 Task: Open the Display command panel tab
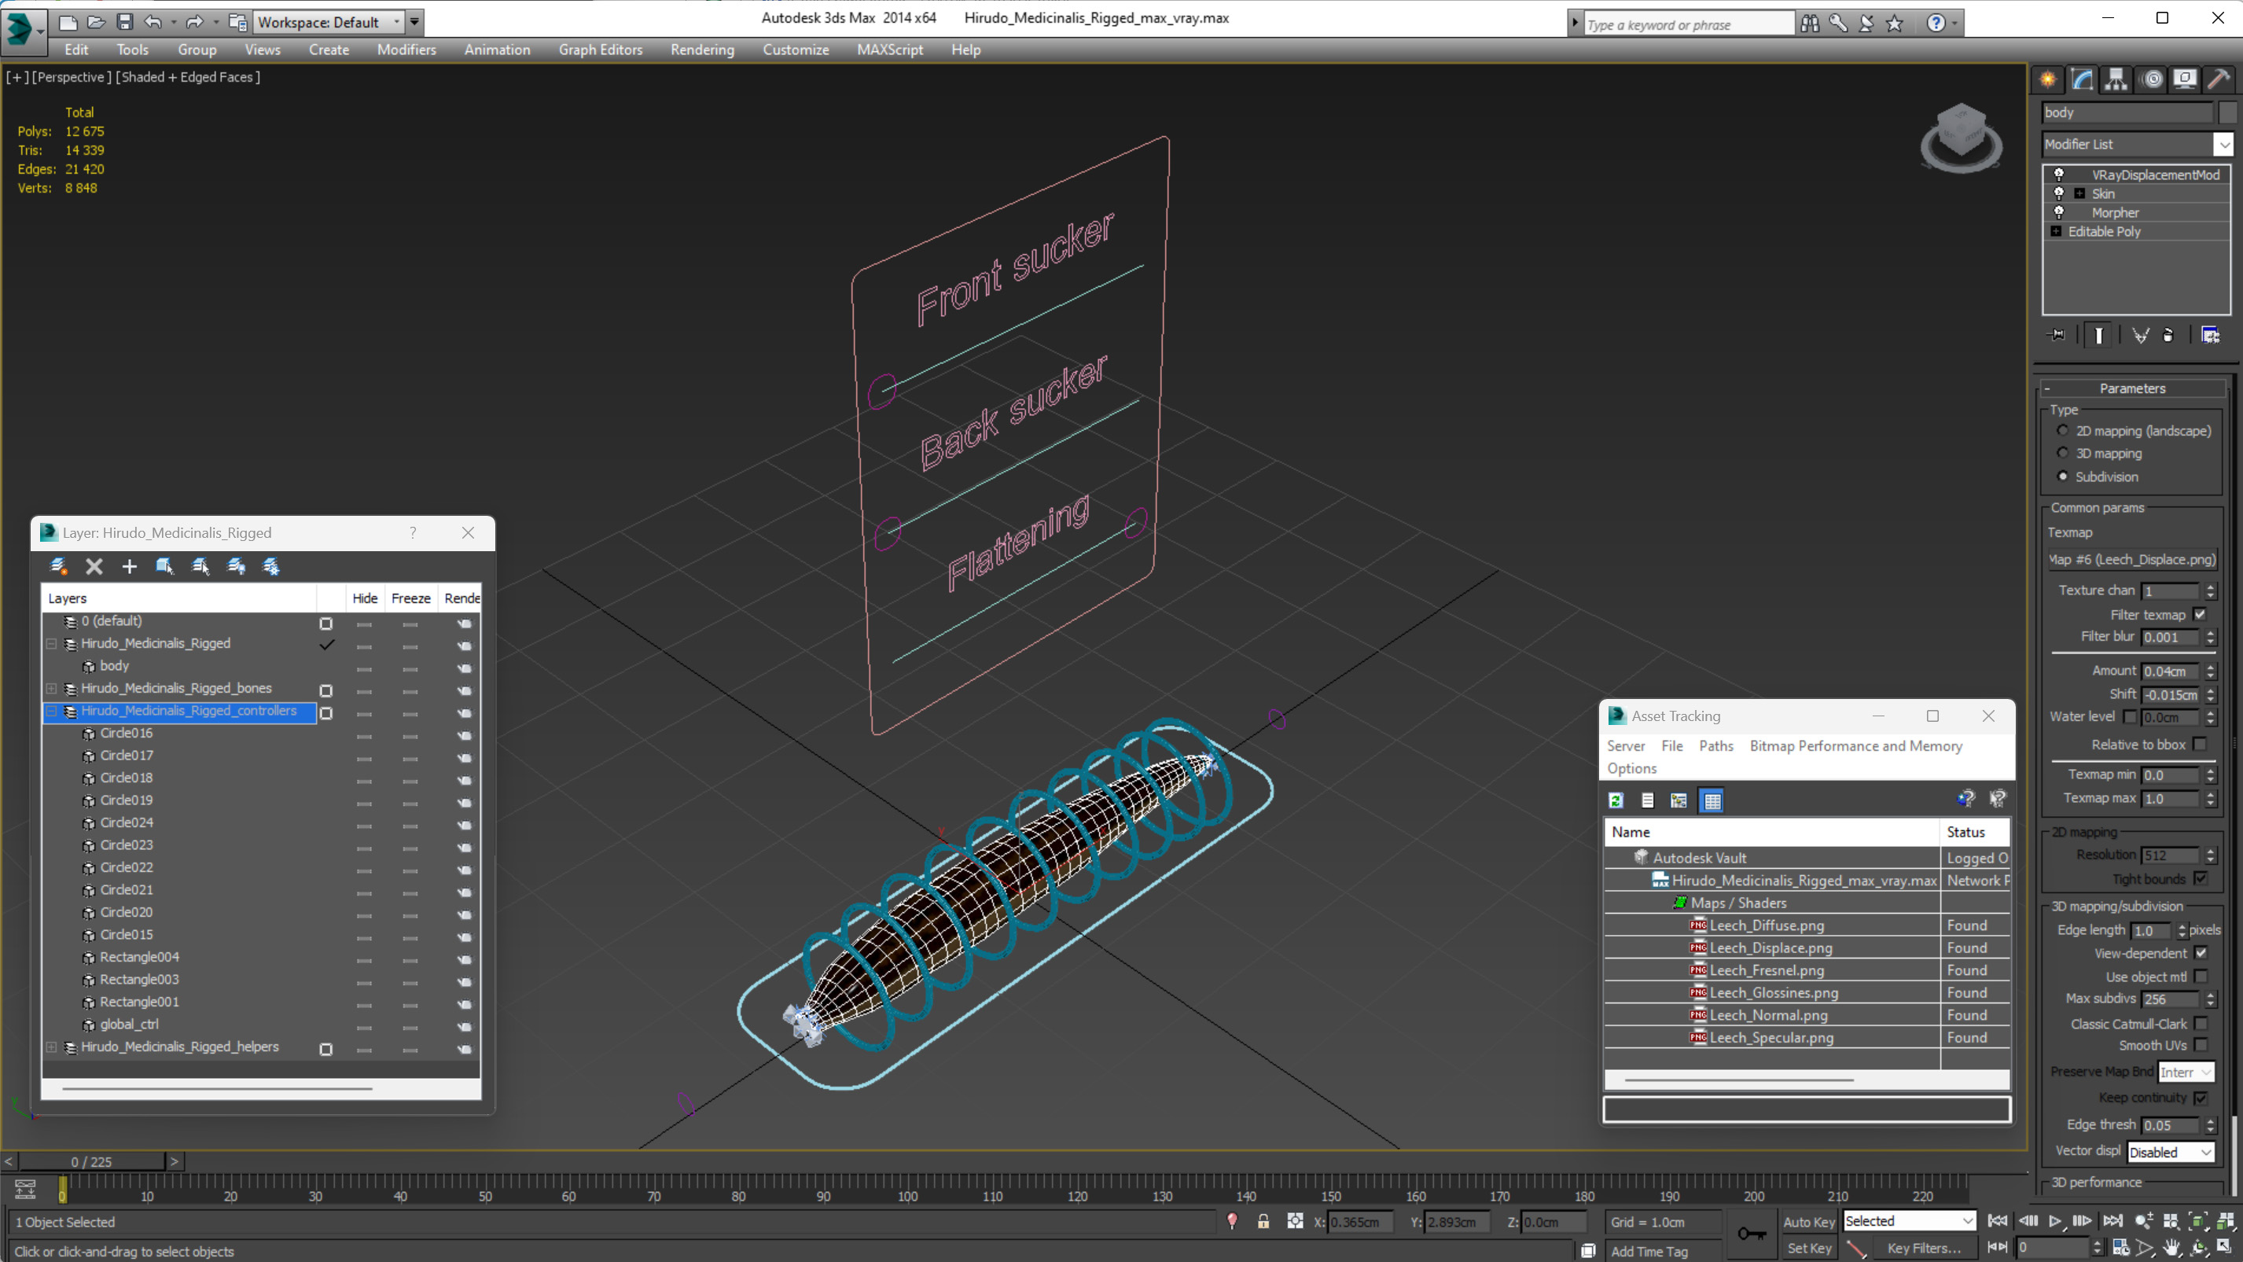click(x=2185, y=79)
